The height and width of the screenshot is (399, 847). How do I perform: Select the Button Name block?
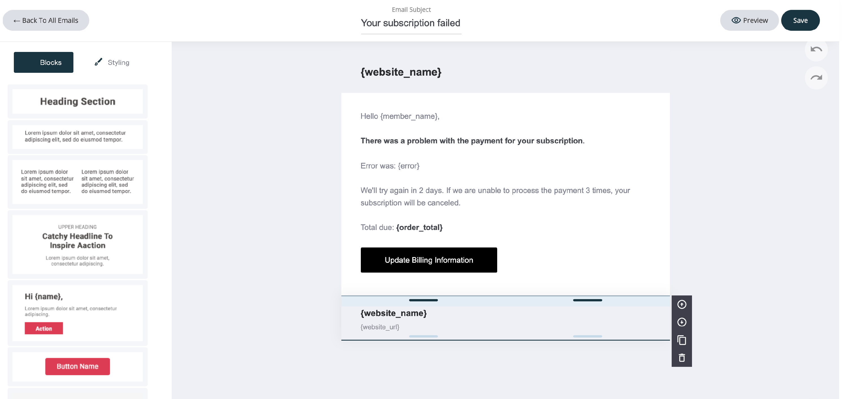click(x=78, y=366)
